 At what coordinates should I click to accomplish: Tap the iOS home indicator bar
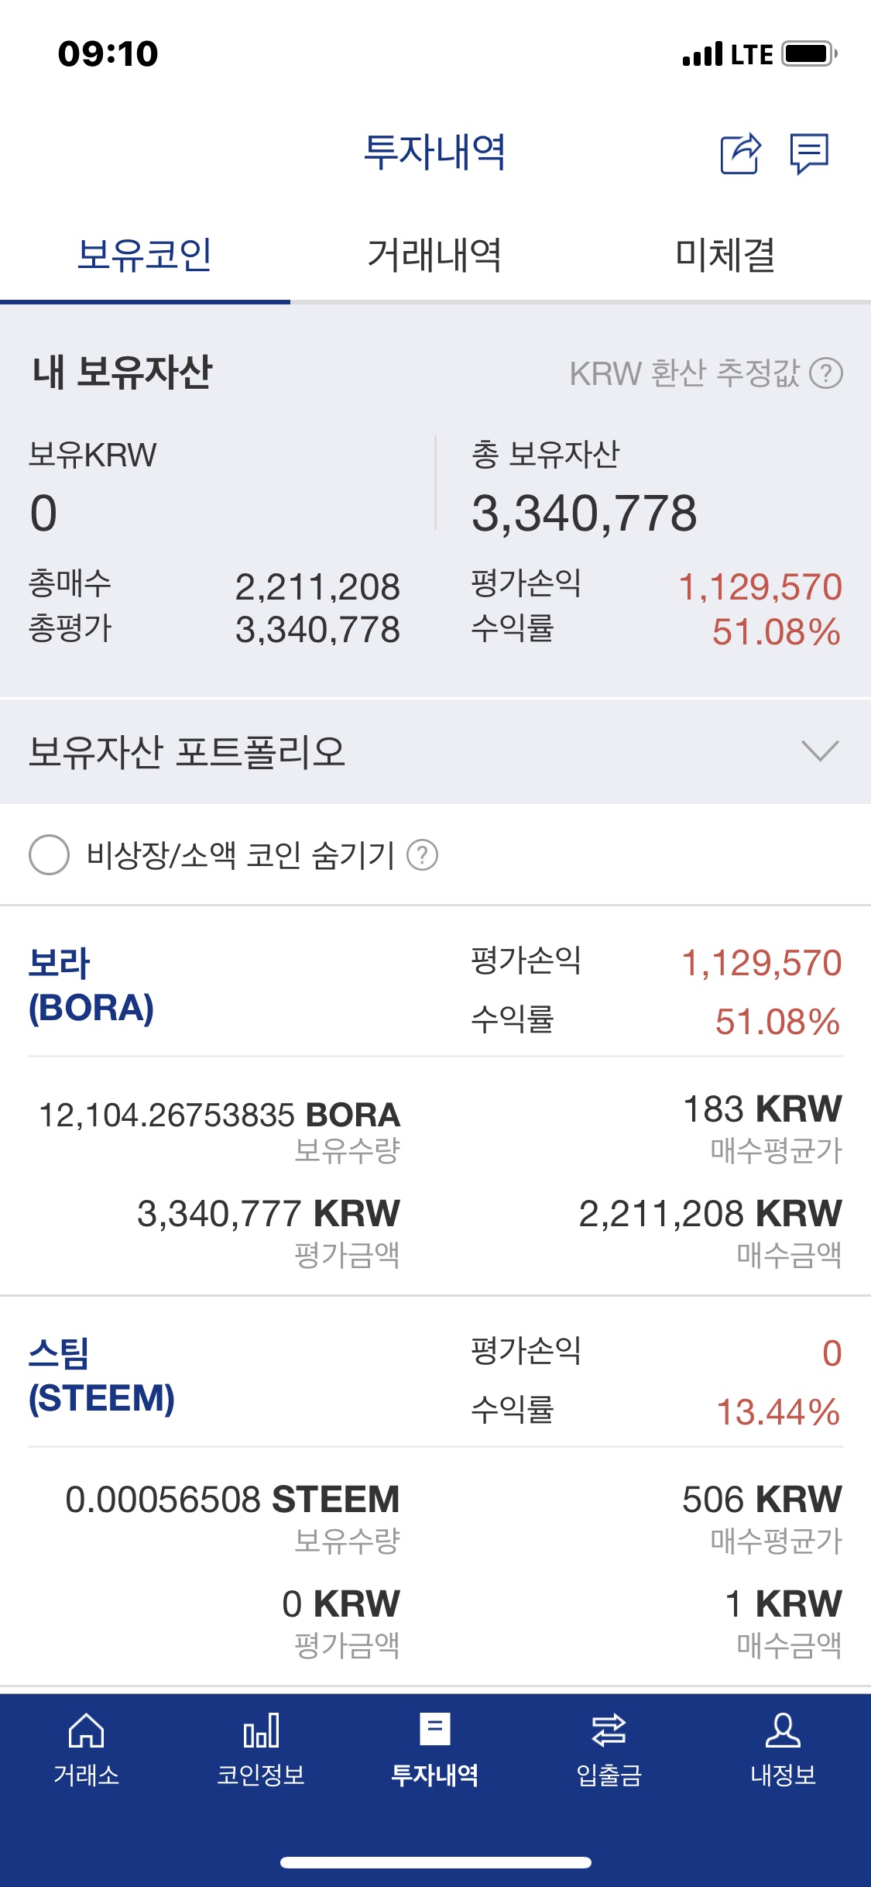pos(435,1862)
